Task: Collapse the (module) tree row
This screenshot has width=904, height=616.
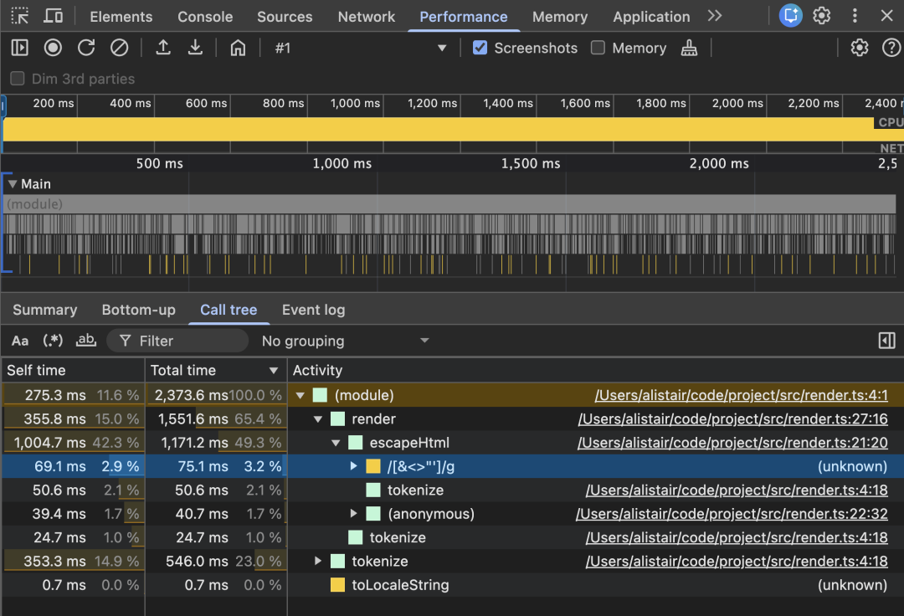Action: coord(300,395)
